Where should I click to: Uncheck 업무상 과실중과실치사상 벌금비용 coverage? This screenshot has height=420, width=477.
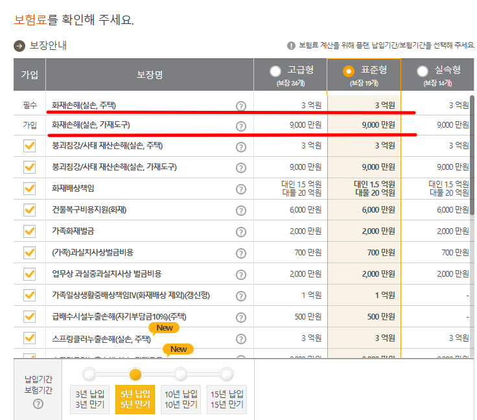tap(30, 274)
